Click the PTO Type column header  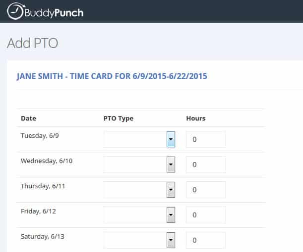(119, 119)
